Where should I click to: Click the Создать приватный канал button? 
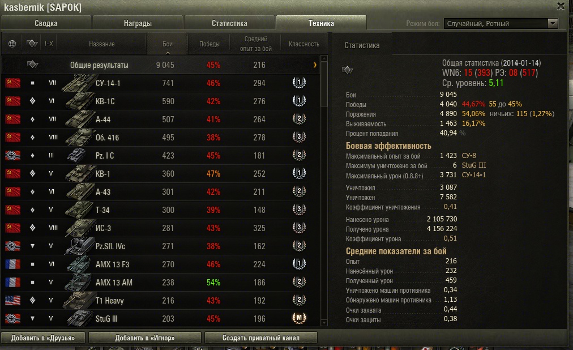point(261,338)
